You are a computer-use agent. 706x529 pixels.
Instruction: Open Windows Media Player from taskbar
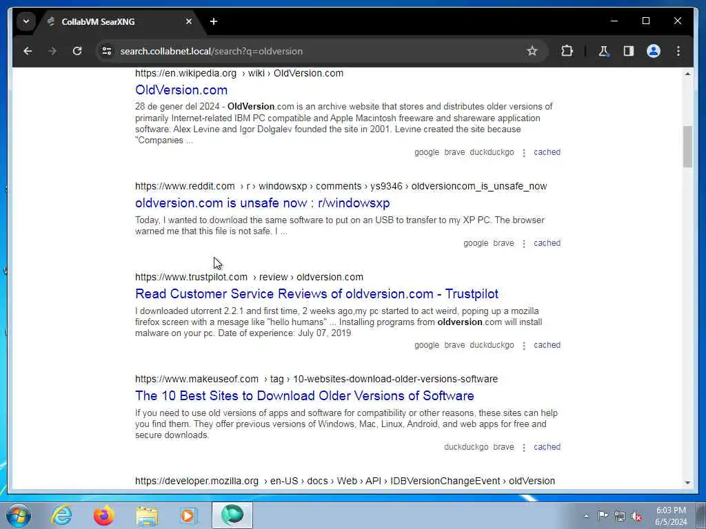pyautogui.click(x=189, y=515)
